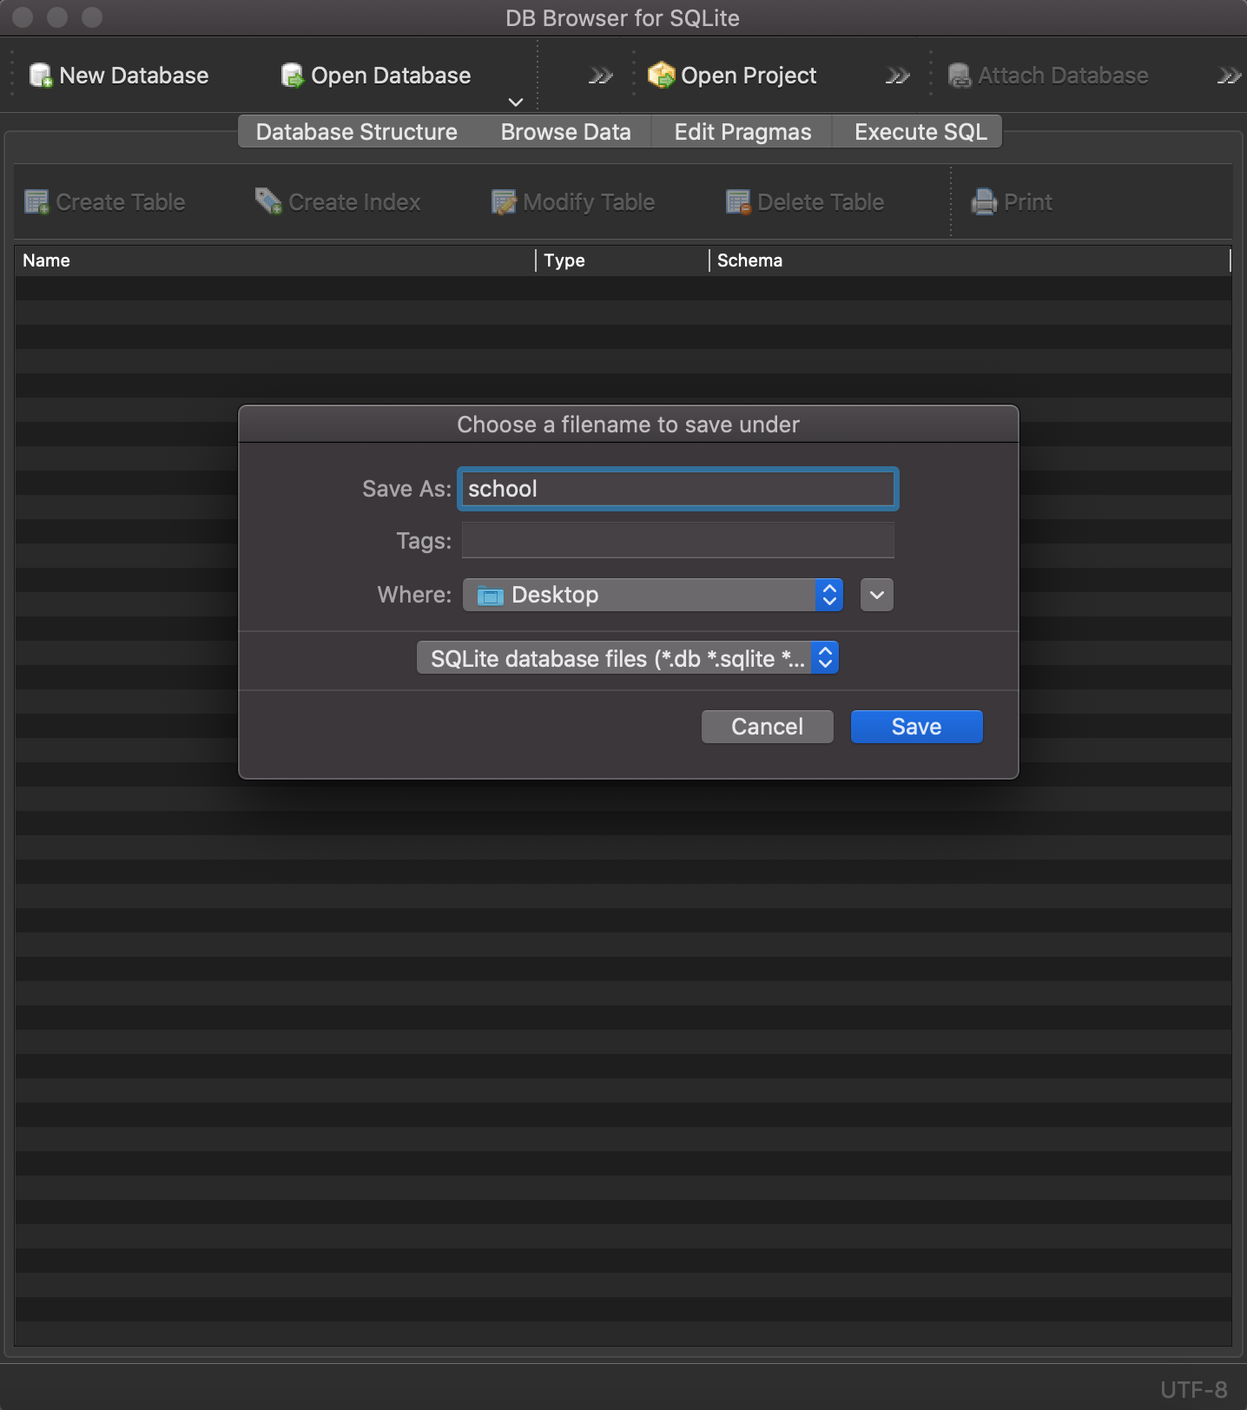
Task: Click the Schema column header
Action: (x=970, y=260)
